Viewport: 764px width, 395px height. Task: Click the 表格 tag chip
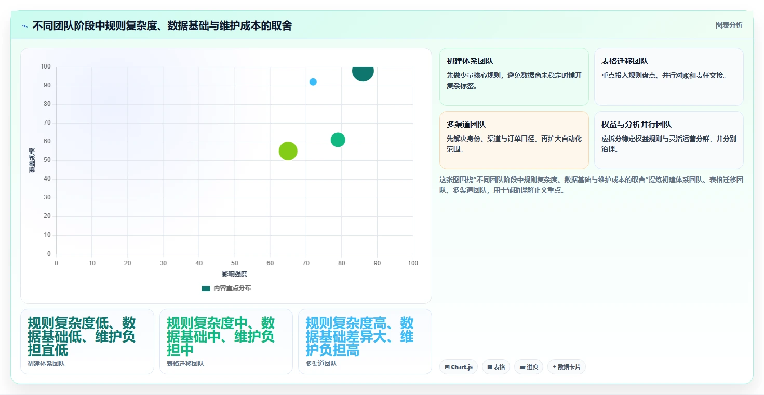[x=495, y=367]
